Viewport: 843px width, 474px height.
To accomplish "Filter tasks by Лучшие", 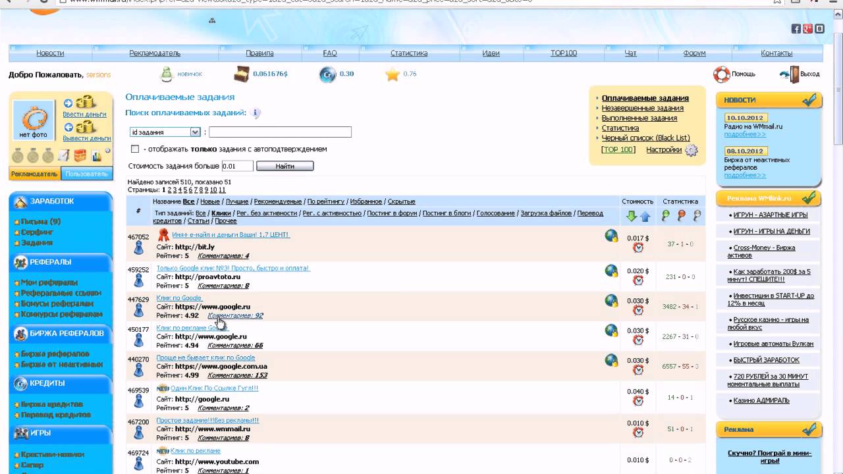I will click(x=237, y=201).
